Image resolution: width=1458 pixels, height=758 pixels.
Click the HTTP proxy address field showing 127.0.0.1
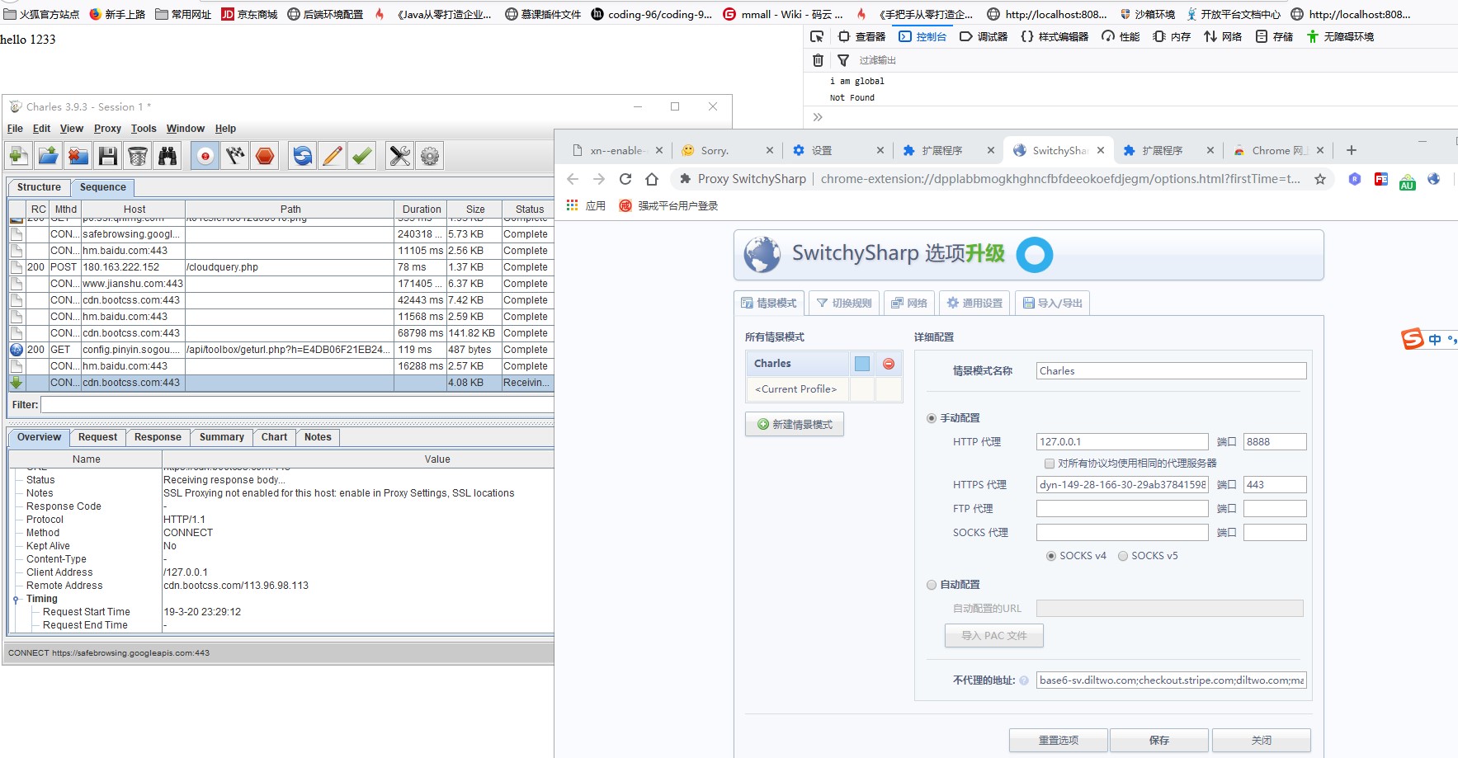pyautogui.click(x=1122, y=442)
